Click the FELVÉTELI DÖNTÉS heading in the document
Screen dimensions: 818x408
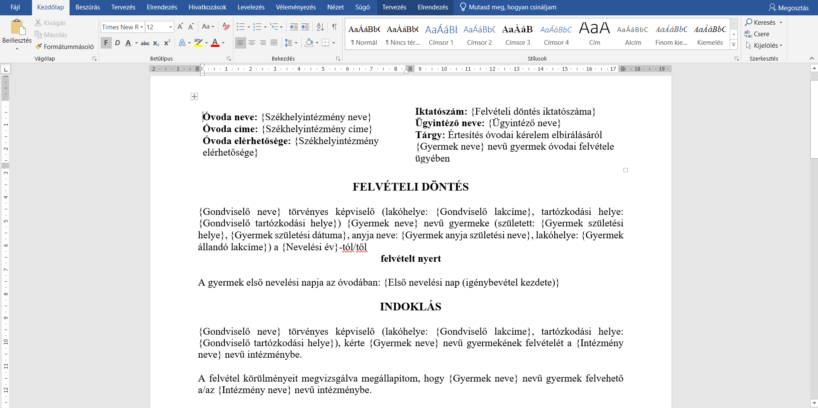tap(410, 187)
